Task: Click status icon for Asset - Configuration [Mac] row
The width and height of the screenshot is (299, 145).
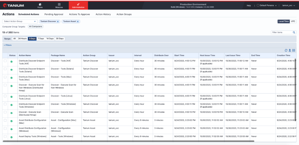Action: 12,121
